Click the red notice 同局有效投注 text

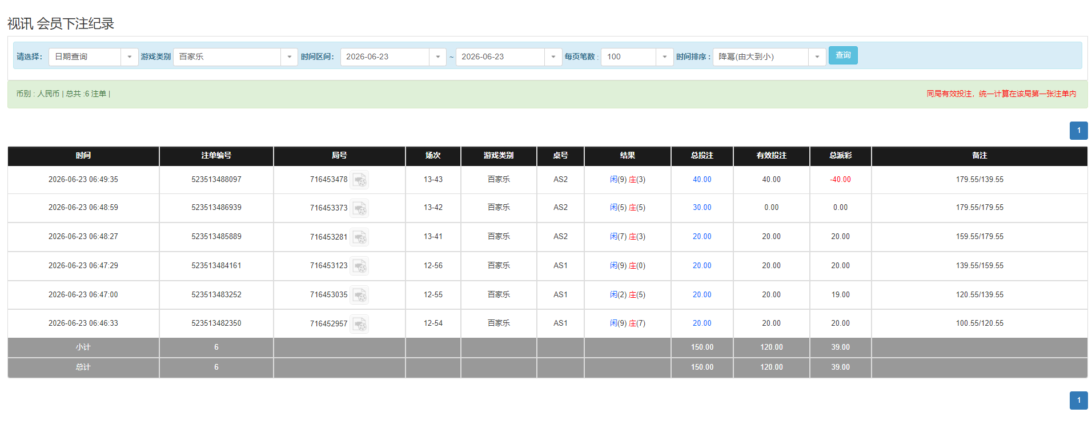tap(1001, 94)
